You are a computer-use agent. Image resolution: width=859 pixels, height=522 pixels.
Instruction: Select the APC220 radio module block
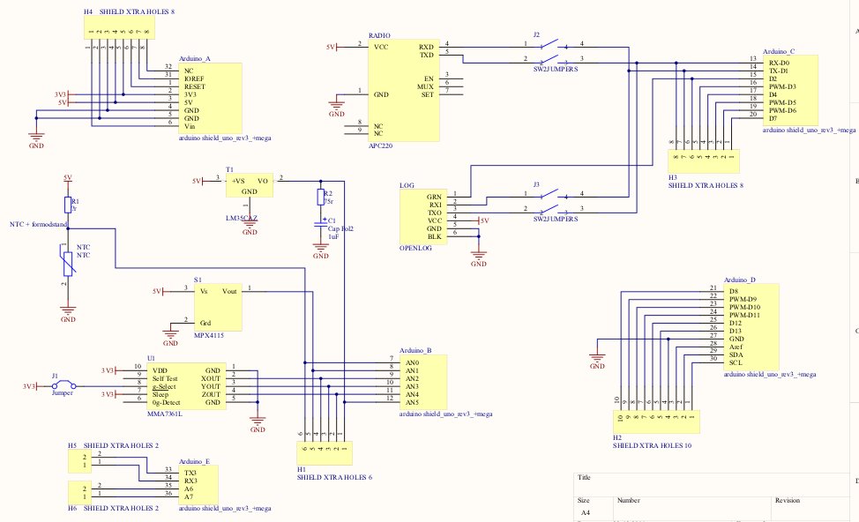[x=402, y=91]
